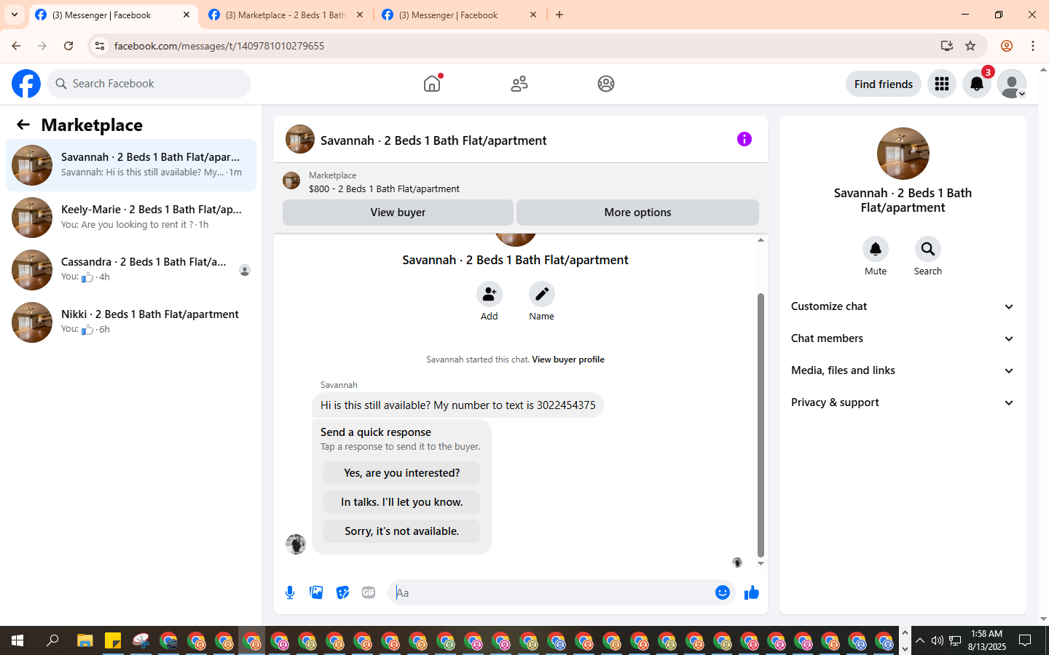Expand Customize chat section

[x=903, y=306]
